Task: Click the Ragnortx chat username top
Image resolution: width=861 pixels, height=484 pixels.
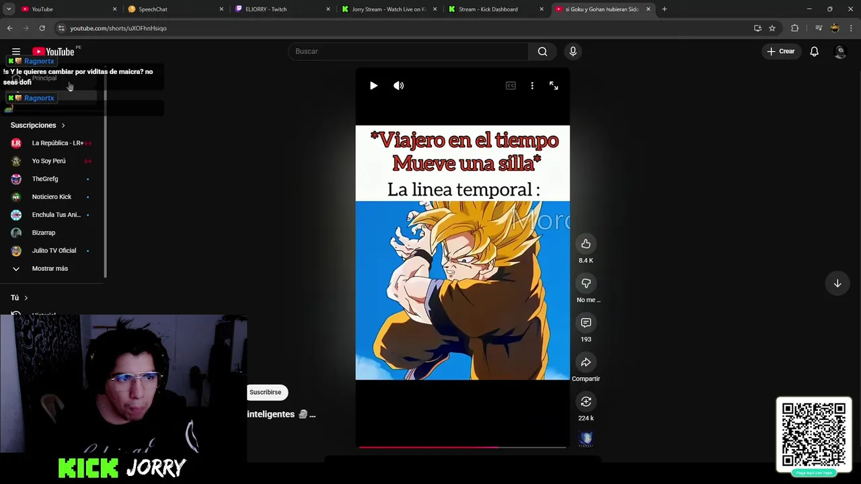Action: click(x=39, y=61)
